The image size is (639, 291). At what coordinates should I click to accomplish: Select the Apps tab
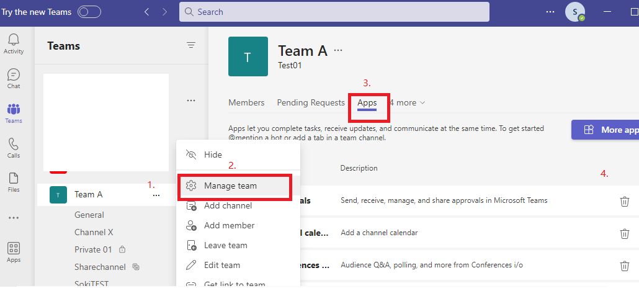367,103
